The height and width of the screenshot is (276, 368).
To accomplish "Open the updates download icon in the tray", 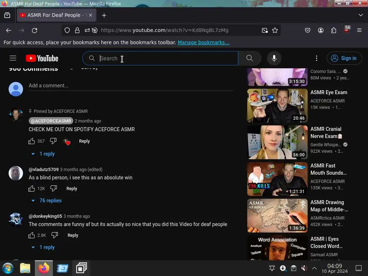I will pos(283,268).
